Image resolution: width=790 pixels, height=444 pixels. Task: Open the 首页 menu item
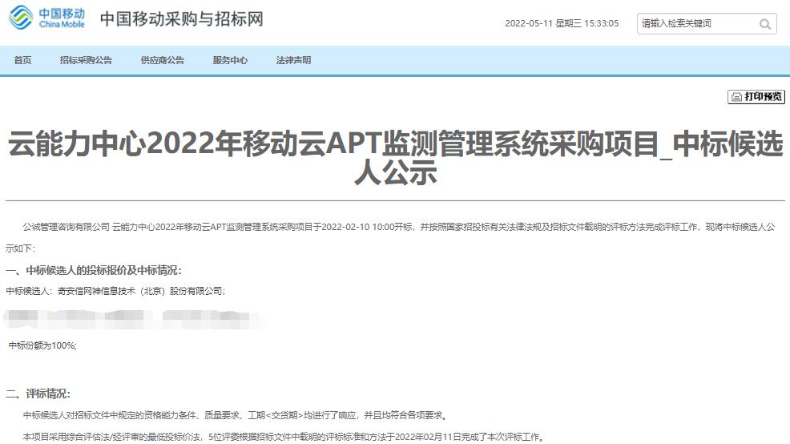point(22,60)
